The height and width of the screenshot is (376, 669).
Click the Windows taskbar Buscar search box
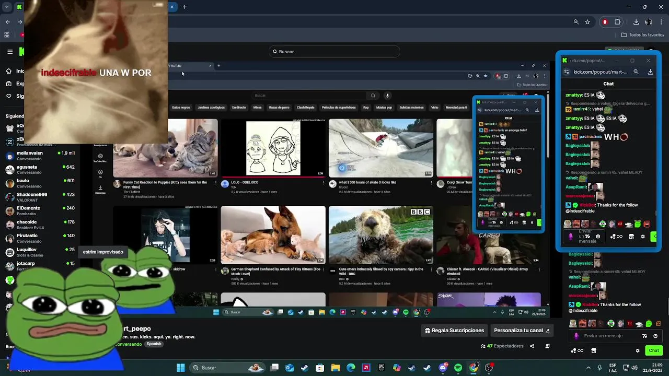click(x=227, y=368)
